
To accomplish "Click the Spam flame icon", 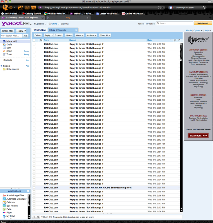I will click(x=4, y=51).
